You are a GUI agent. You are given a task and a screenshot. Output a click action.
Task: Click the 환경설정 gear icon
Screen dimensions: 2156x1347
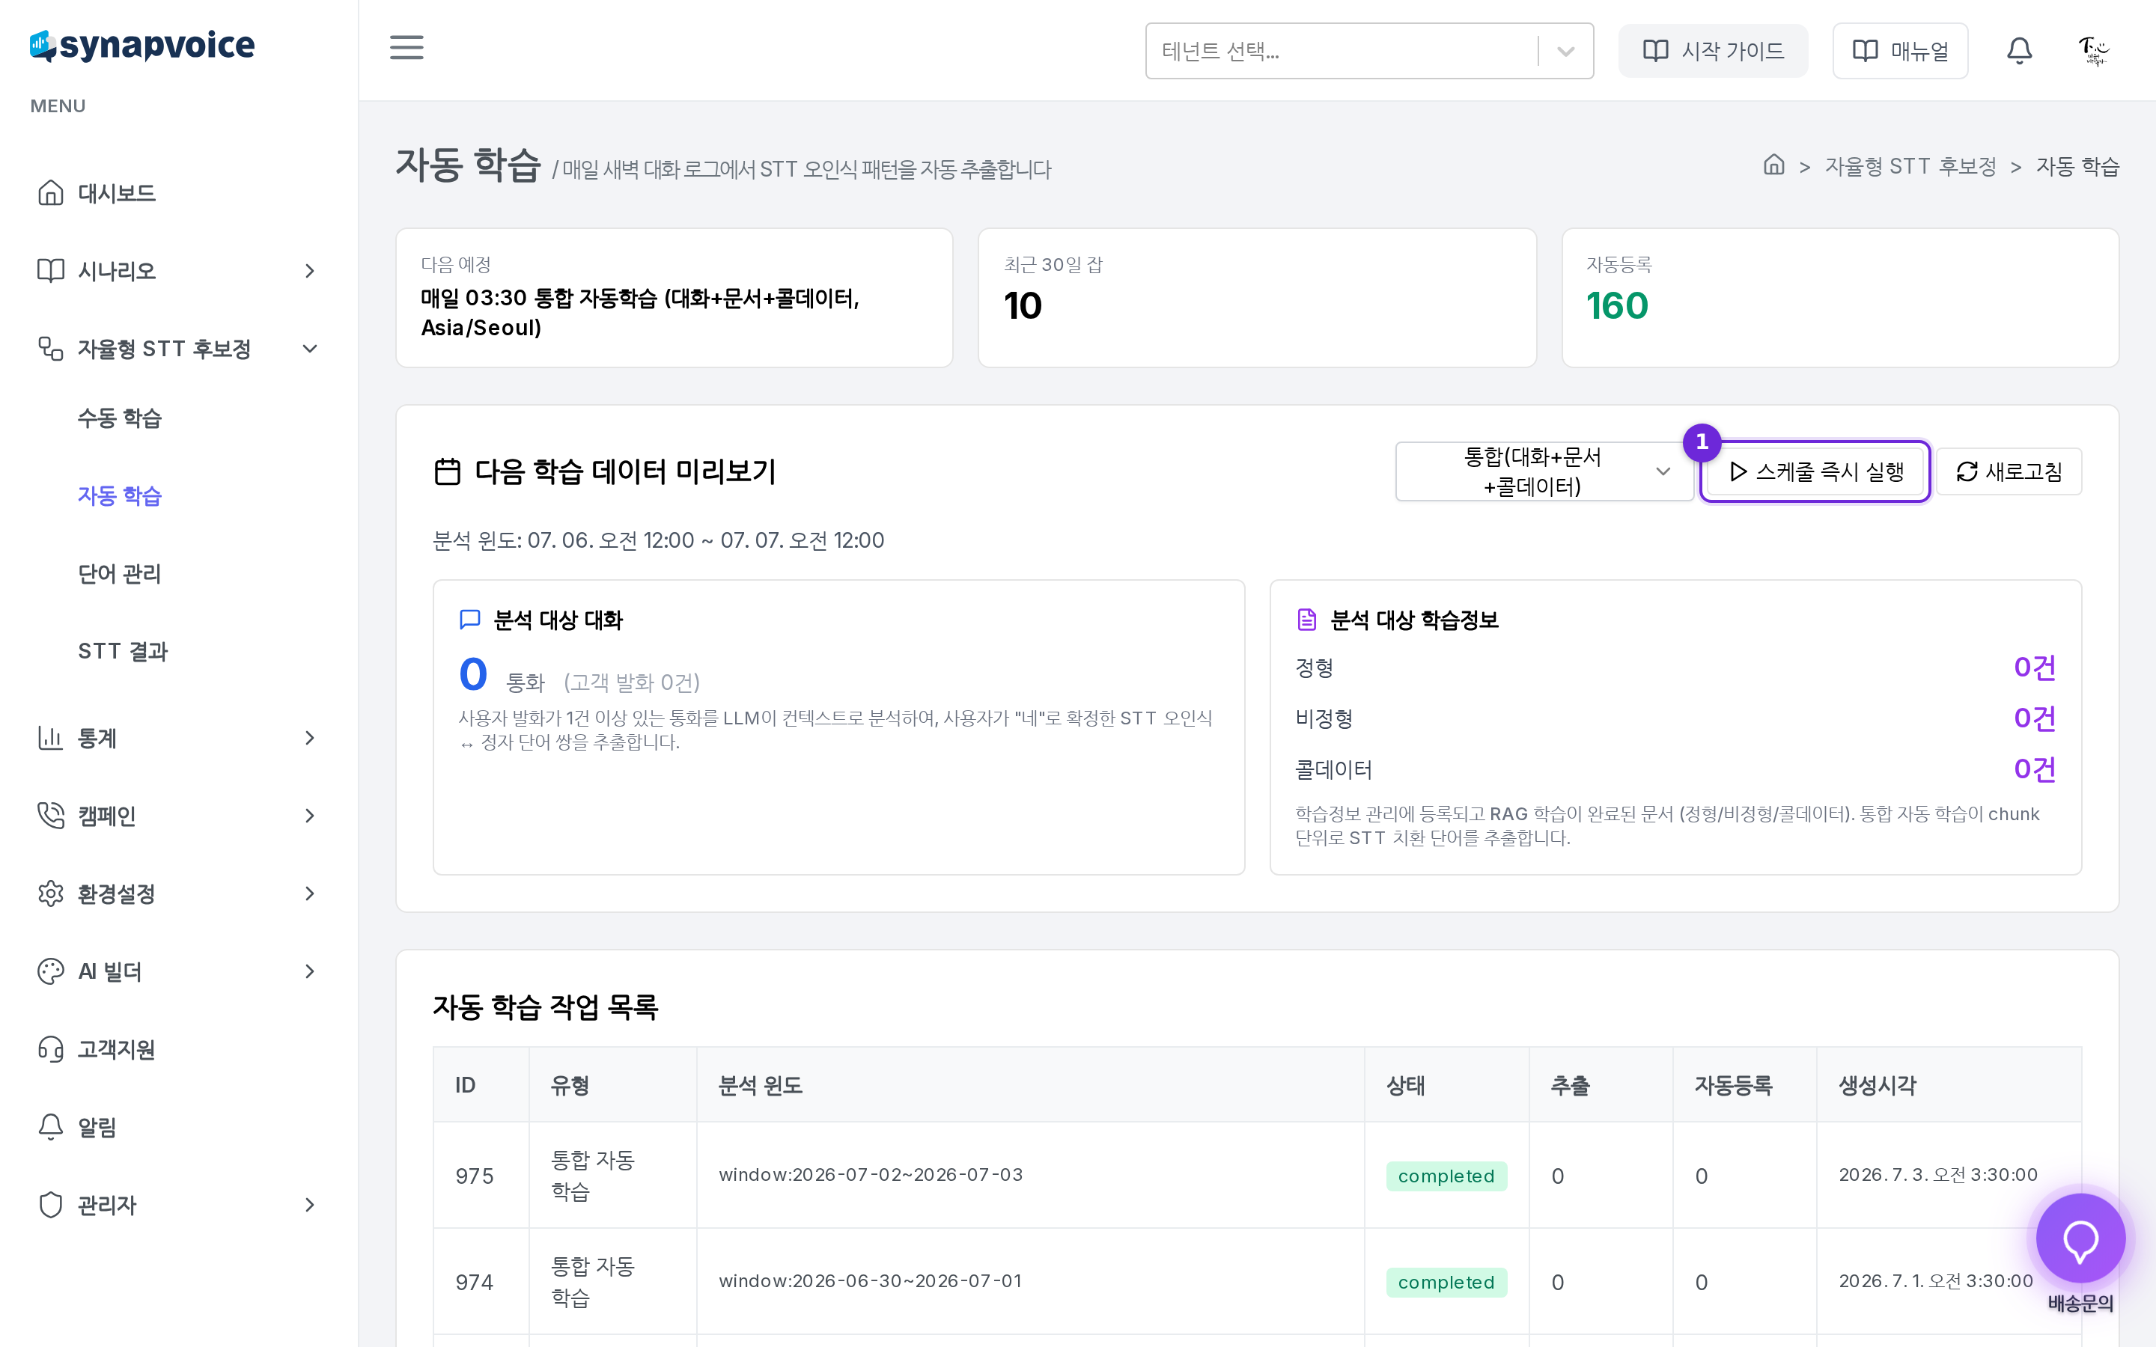tap(51, 894)
